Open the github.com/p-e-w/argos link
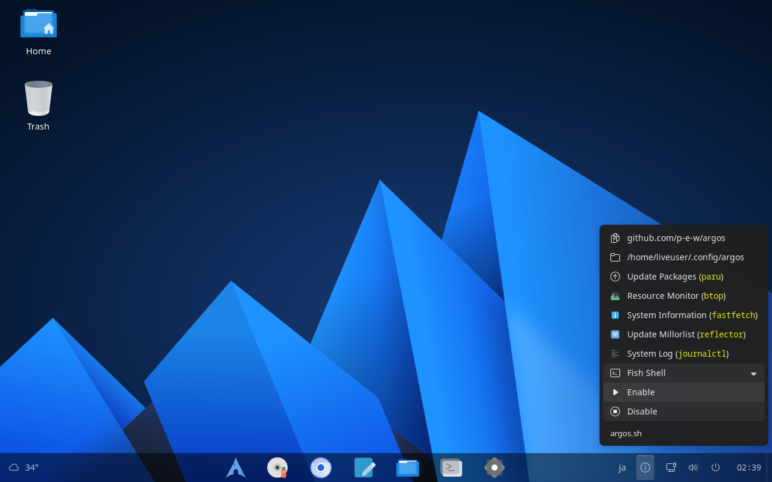Image resolution: width=772 pixels, height=482 pixels. point(684,238)
